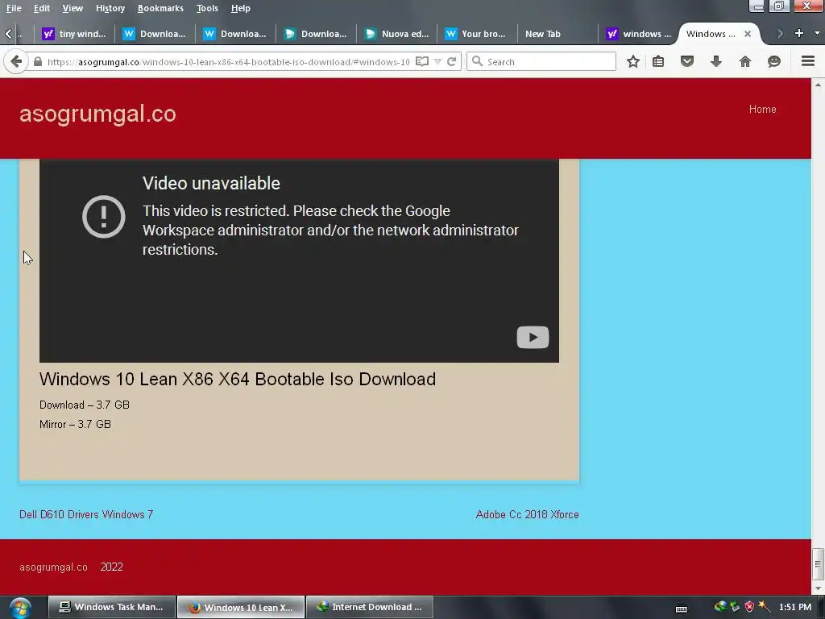Open the History menu

tap(110, 8)
